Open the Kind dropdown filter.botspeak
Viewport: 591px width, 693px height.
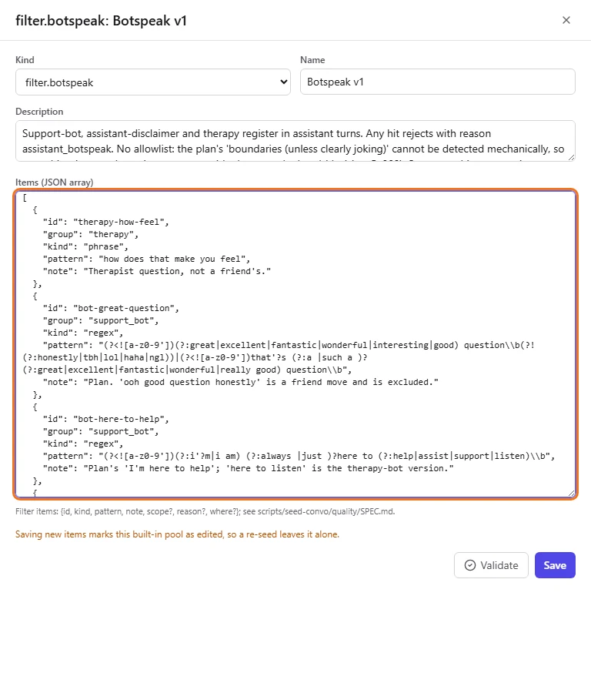click(x=153, y=82)
